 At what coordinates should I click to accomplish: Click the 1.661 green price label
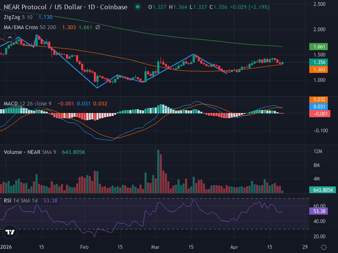tap(319, 47)
